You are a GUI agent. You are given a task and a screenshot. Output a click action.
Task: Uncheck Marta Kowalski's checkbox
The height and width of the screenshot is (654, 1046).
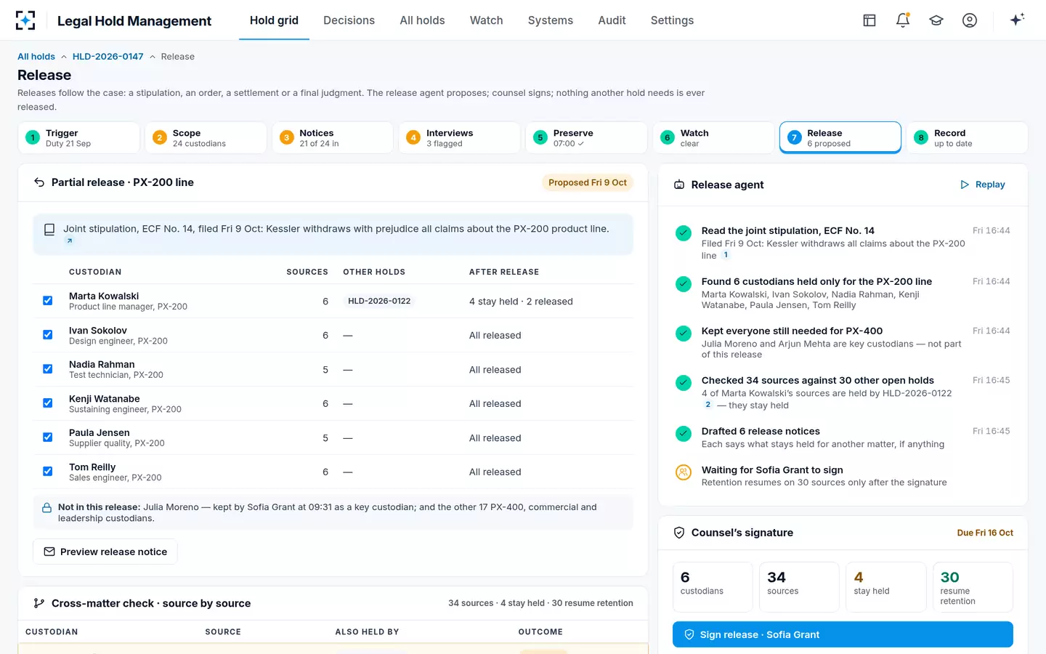(48, 301)
